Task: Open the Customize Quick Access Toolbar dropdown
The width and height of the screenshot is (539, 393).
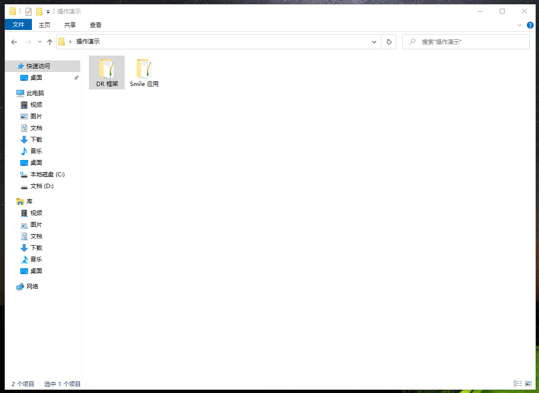Action: (48, 12)
